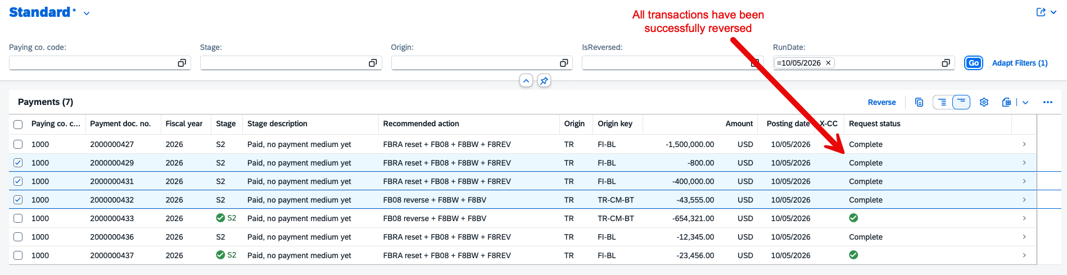Image resolution: width=1067 pixels, height=275 pixels.
Task: Check the row for document 2000000436
Action: 18,237
